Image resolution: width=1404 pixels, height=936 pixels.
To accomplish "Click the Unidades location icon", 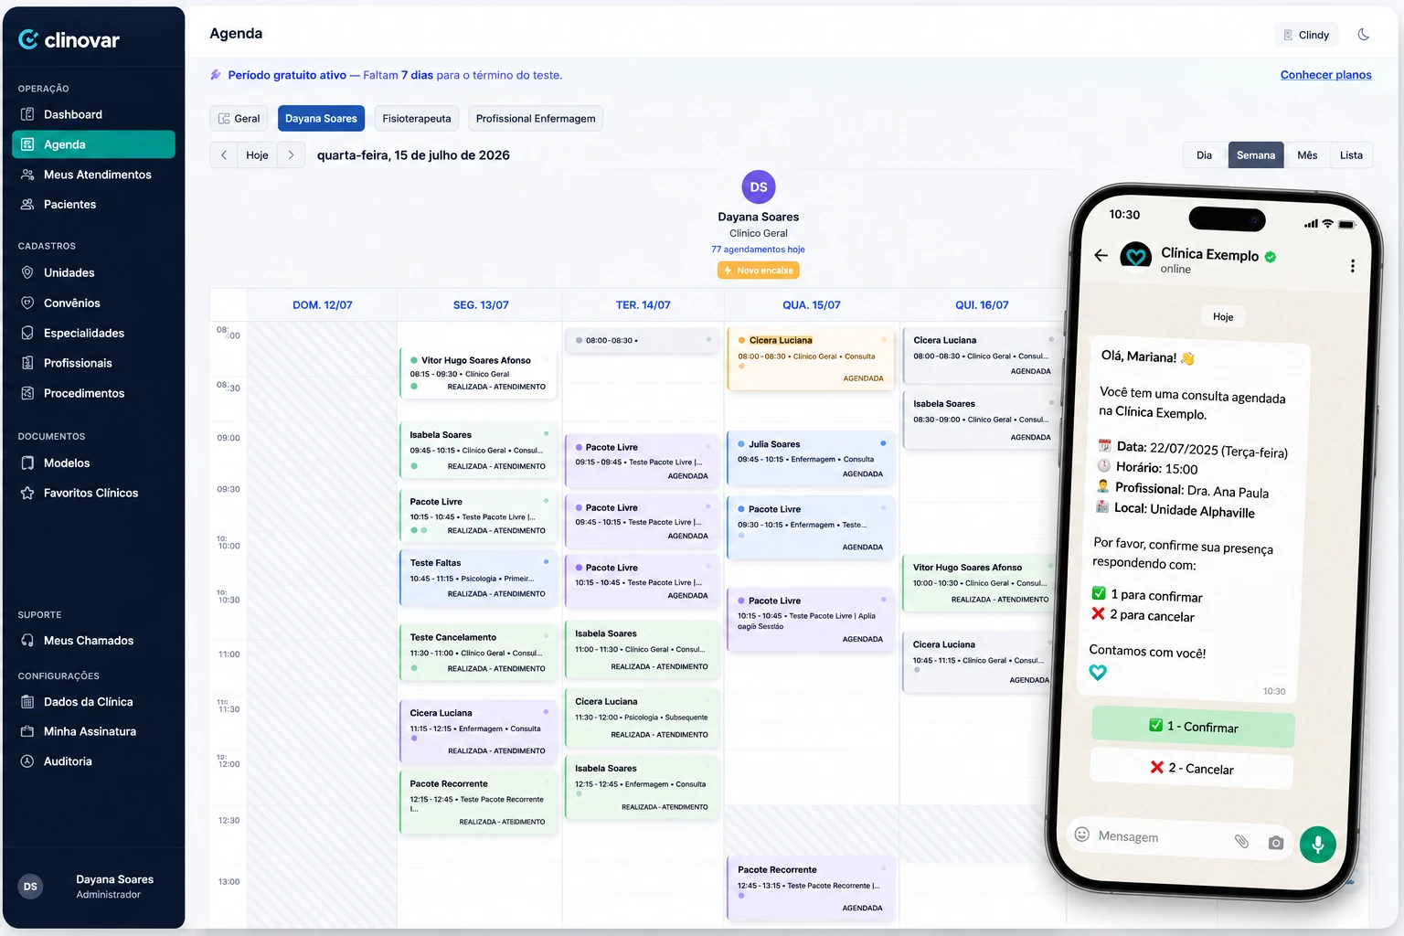I will [27, 272].
